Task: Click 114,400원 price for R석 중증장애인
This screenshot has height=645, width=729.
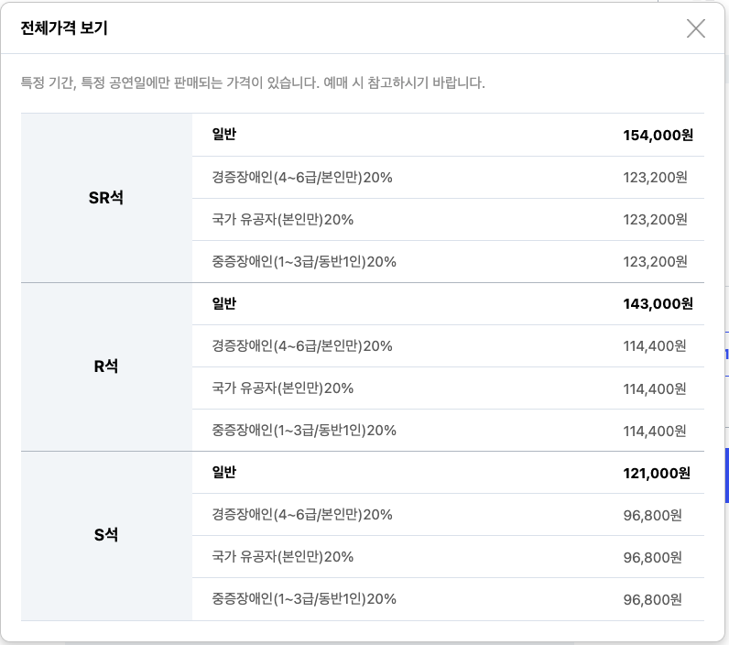Action: pyautogui.click(x=655, y=432)
